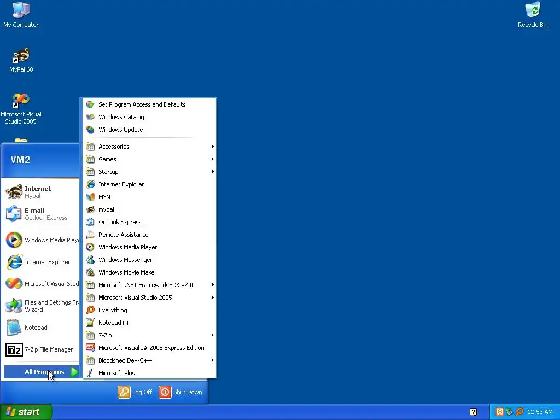Click the Microsoft Plus! text entry

[118, 373]
